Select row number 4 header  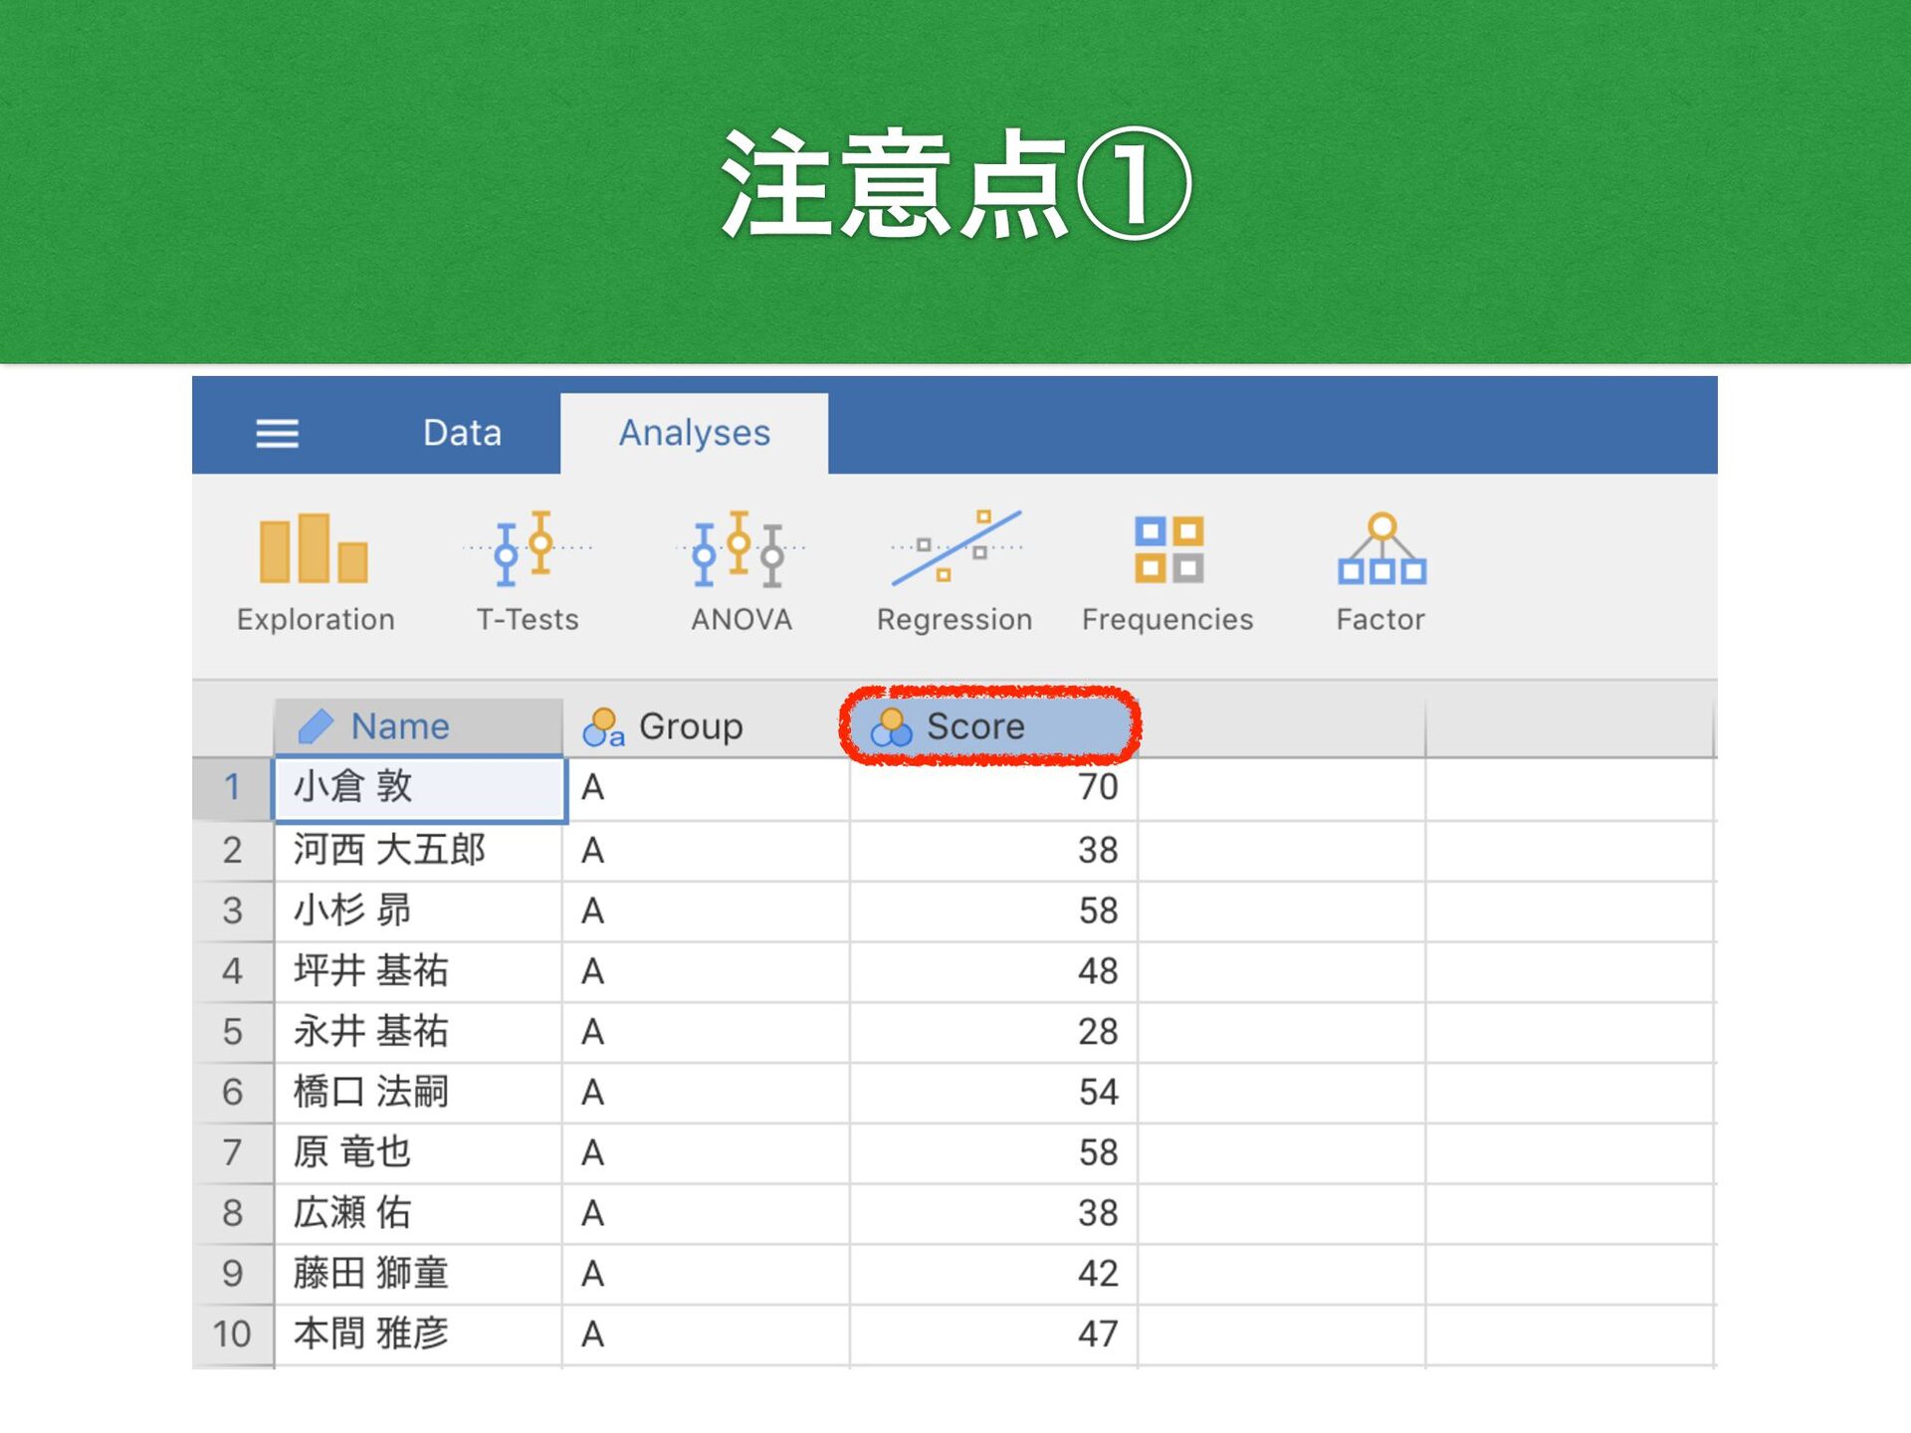tap(233, 971)
